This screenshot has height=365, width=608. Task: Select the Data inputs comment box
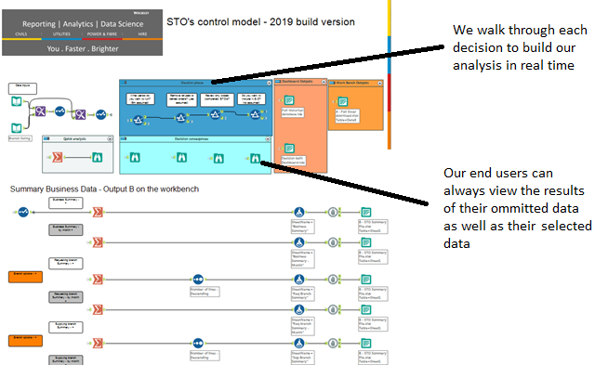coord(22,88)
